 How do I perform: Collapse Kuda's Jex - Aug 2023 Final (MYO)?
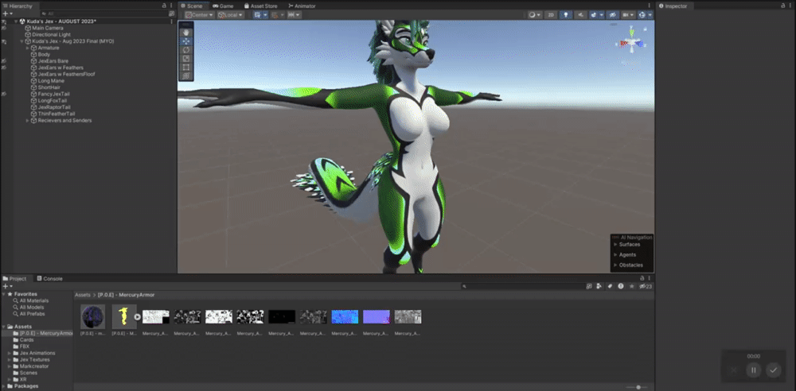tap(21, 41)
